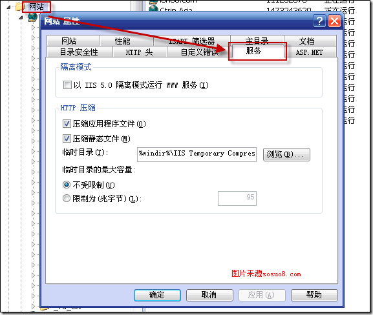
Task: Click the 临时目录 path input field
Action: pyautogui.click(x=197, y=154)
